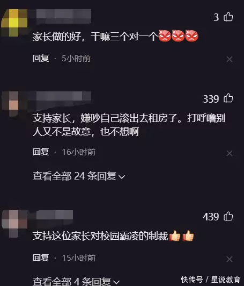Dismiss the comment posted 15小时前
The height and width of the screenshot is (286, 244).
click(230, 259)
